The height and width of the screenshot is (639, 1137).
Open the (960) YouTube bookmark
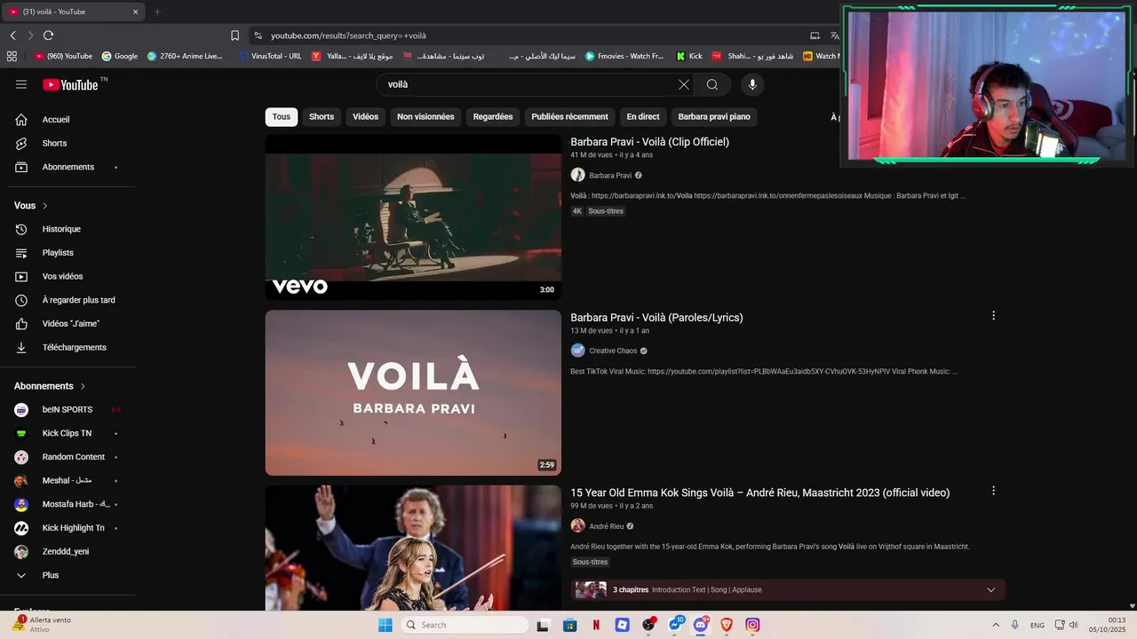[x=63, y=56]
